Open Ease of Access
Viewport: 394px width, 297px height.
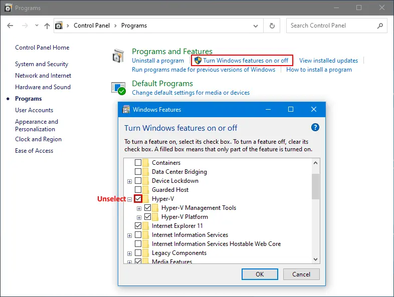[34, 151]
